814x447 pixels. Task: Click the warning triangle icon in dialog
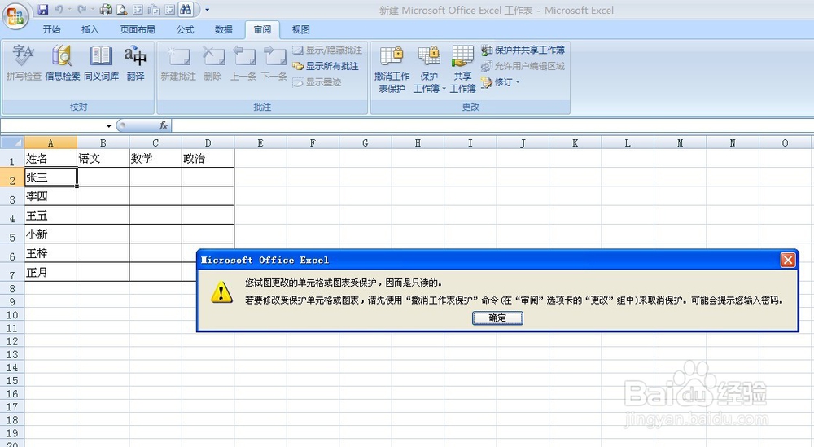click(x=221, y=292)
